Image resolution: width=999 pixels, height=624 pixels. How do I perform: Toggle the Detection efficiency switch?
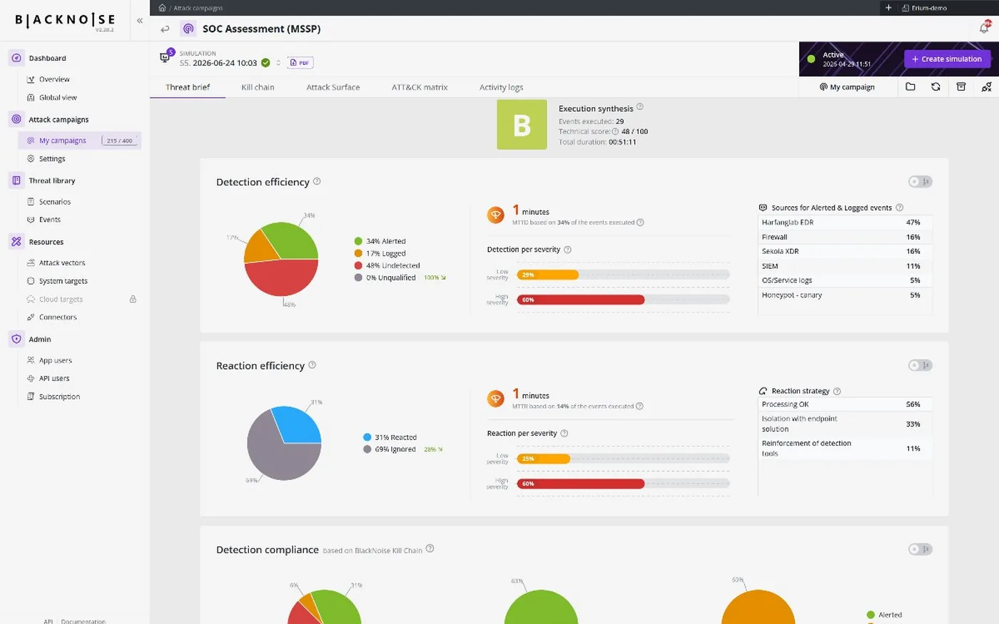tap(921, 182)
